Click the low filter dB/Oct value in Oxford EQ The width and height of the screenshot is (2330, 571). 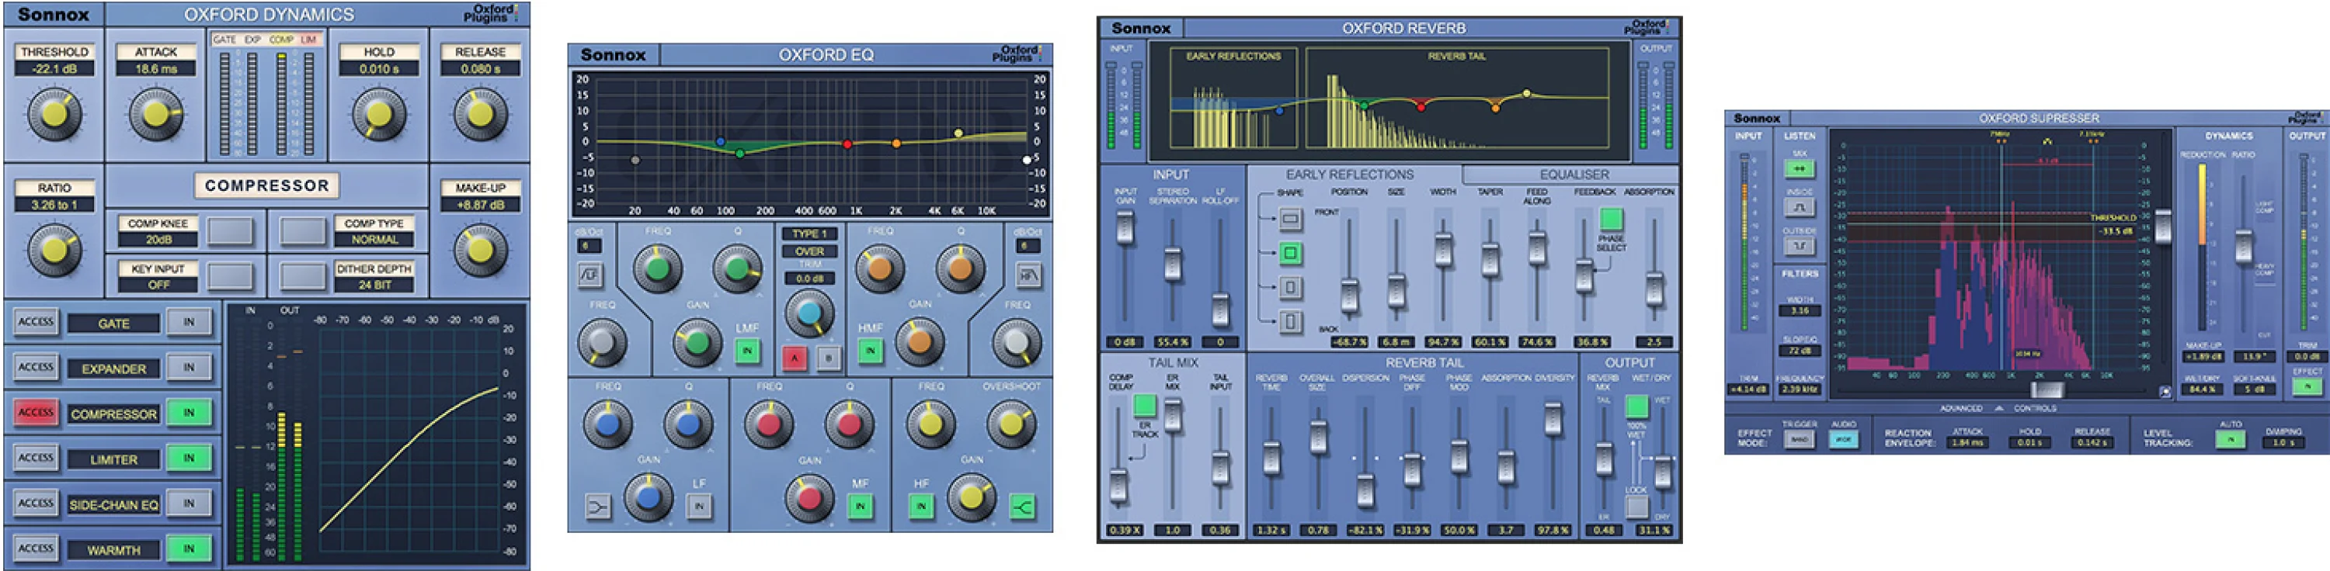point(588,246)
